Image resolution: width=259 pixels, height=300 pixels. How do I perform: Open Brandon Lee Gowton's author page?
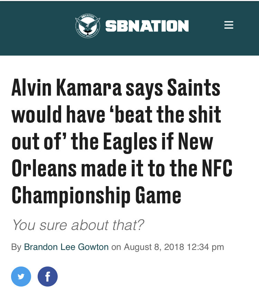66,247
